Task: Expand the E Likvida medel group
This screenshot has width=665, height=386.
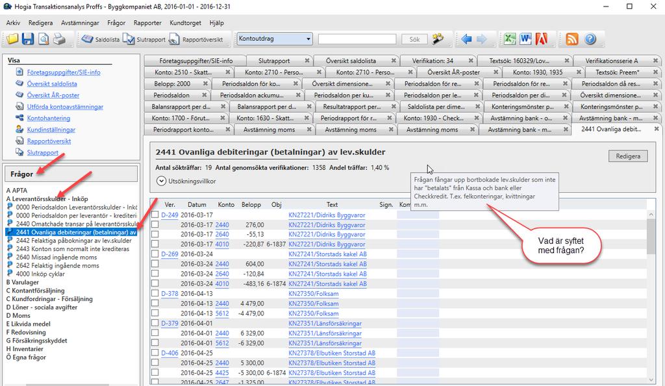Action: point(29,324)
